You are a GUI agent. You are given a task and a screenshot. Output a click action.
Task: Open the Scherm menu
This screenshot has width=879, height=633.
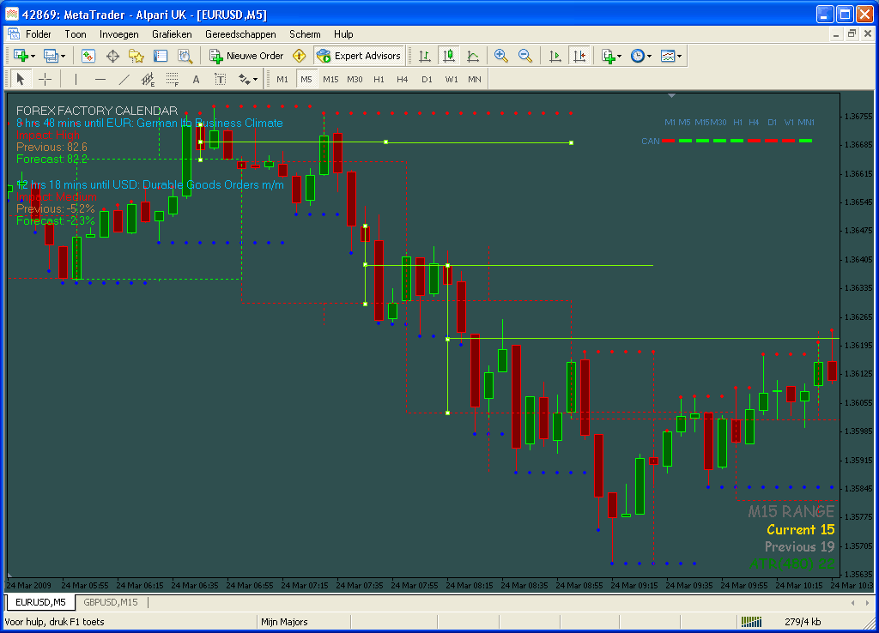coord(305,34)
